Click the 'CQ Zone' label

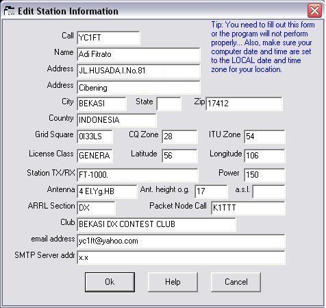(x=144, y=134)
